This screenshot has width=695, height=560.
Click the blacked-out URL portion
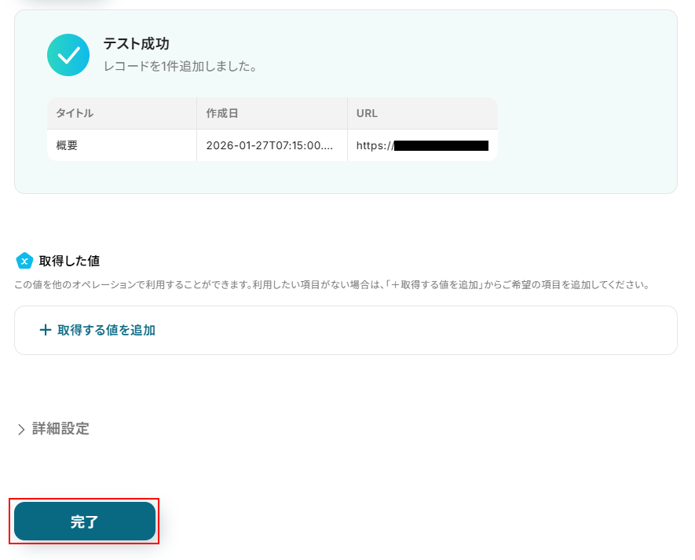click(441, 145)
